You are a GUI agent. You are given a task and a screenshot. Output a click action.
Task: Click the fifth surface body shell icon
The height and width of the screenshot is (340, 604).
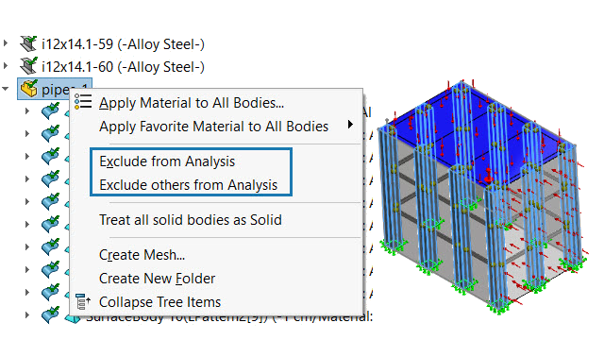[50, 201]
